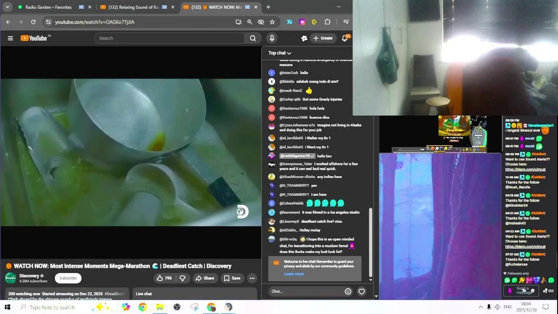The width and height of the screenshot is (558, 314).
Task: Send a heart reaction in live chat
Action: pyautogui.click(x=362, y=291)
